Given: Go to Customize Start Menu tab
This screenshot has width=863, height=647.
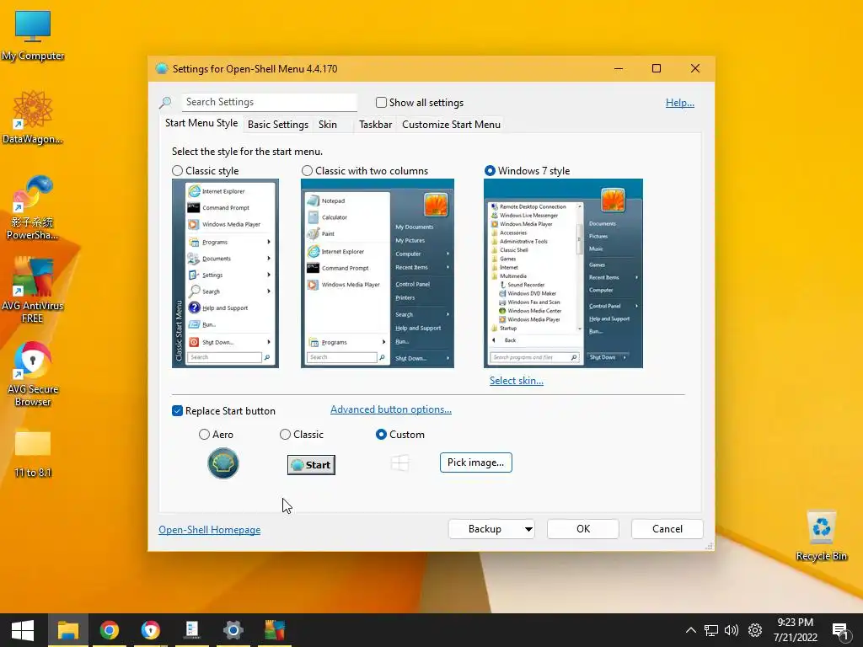Looking at the screenshot, I should click(x=452, y=125).
